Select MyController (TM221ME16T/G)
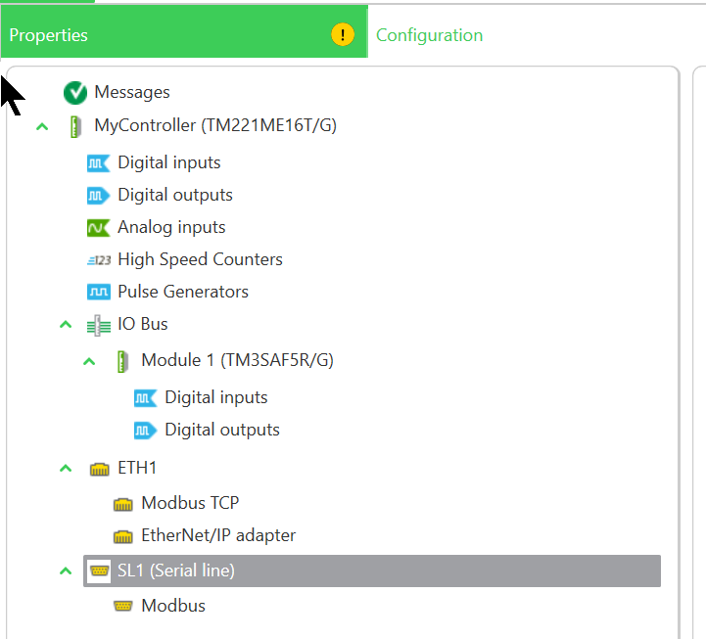 [x=215, y=125]
